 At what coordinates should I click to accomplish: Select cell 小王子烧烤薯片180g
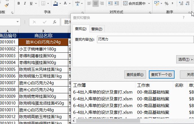click(x=43, y=49)
